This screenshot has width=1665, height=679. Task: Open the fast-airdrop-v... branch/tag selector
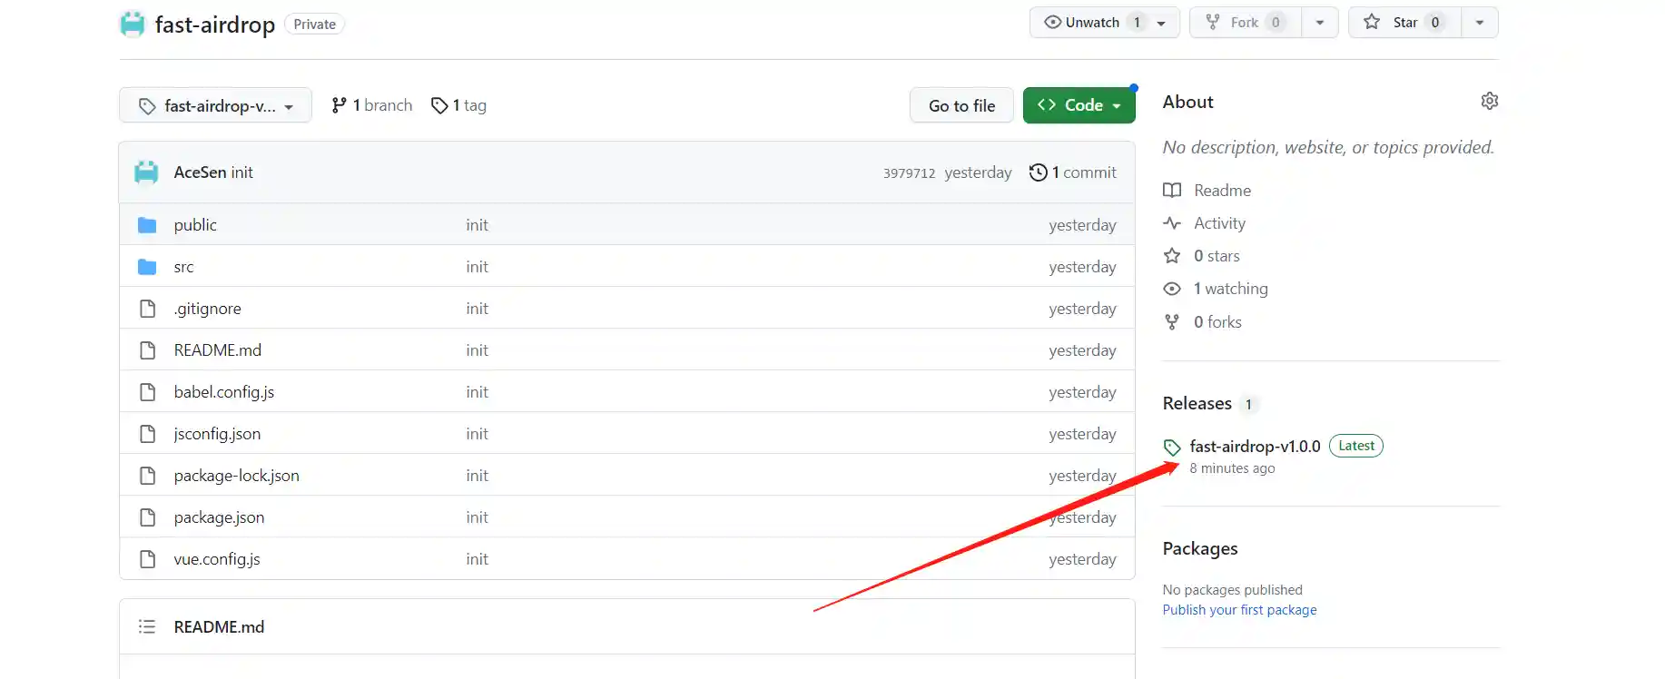point(215,105)
